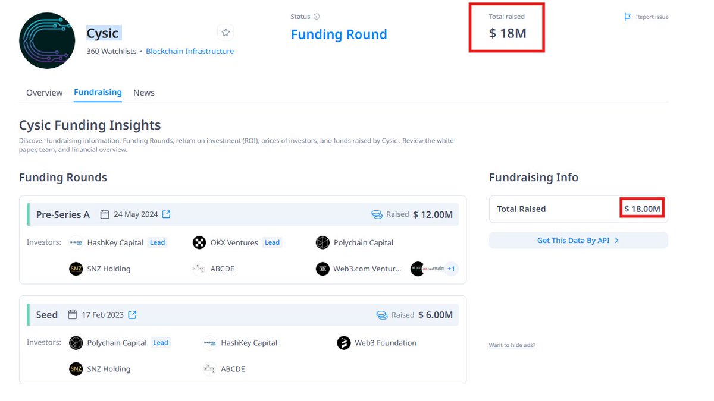Click the Funding Round status link
The height and width of the screenshot is (401, 714).
(339, 34)
